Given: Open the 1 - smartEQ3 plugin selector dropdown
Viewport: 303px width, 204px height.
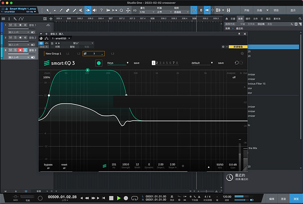Looking at the screenshot, I should (61, 38).
